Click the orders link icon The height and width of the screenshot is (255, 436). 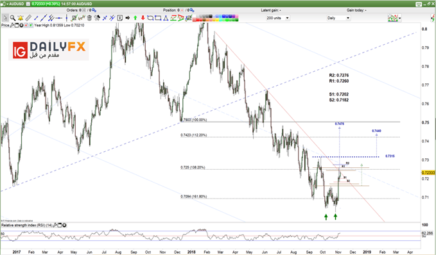(x=94, y=10)
